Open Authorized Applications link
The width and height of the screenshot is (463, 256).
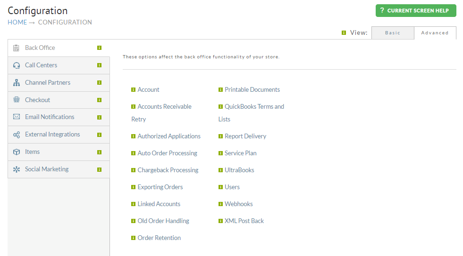tap(169, 136)
